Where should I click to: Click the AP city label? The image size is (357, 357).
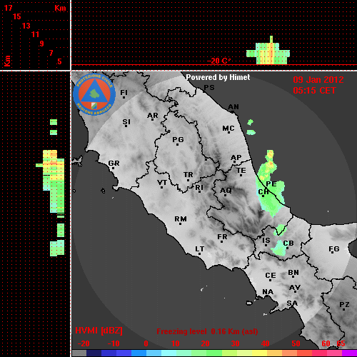pos(236,158)
